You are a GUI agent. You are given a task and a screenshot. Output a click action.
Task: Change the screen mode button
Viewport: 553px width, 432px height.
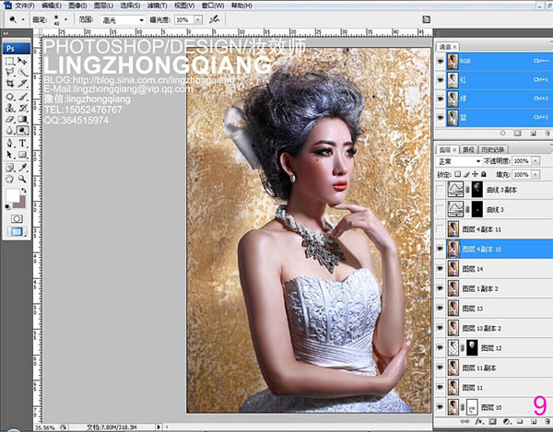[17, 231]
